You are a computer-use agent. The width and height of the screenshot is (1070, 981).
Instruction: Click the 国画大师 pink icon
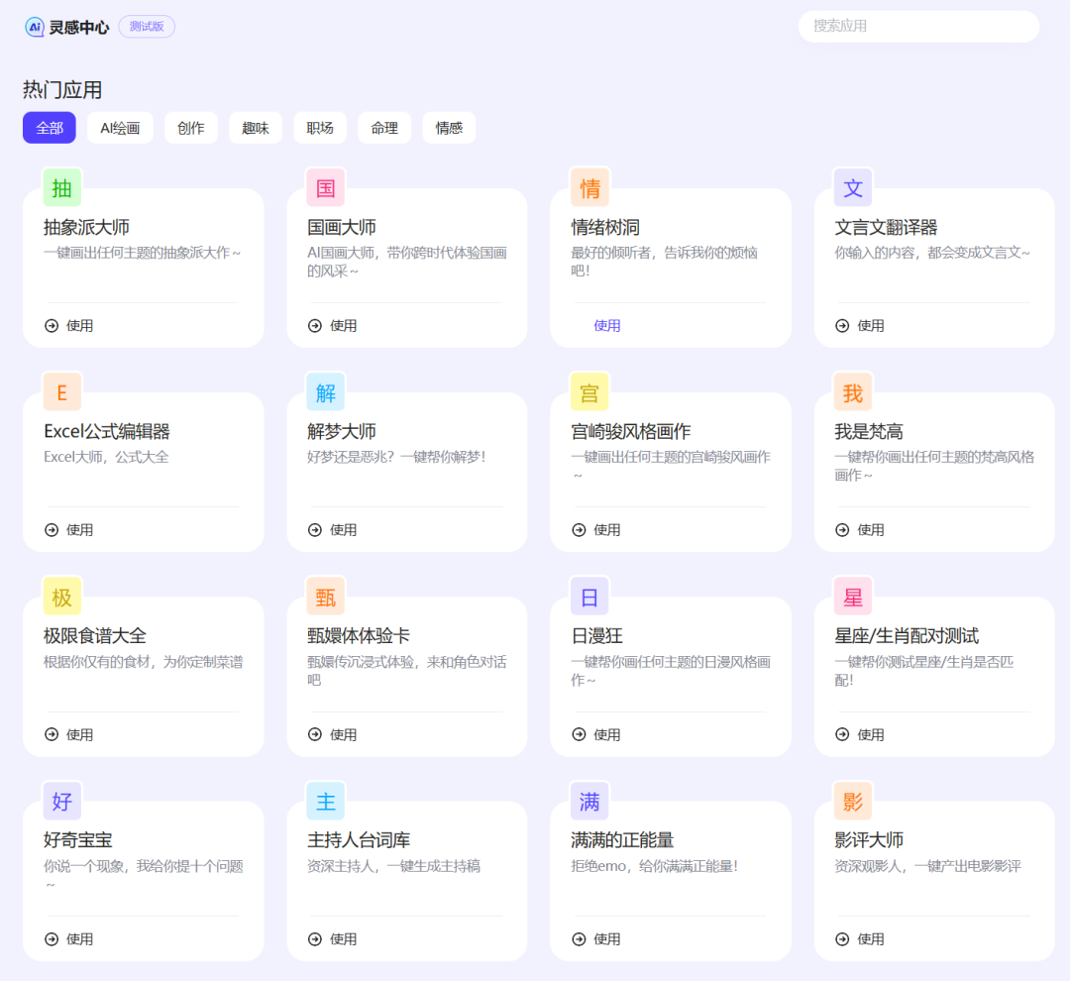(325, 188)
